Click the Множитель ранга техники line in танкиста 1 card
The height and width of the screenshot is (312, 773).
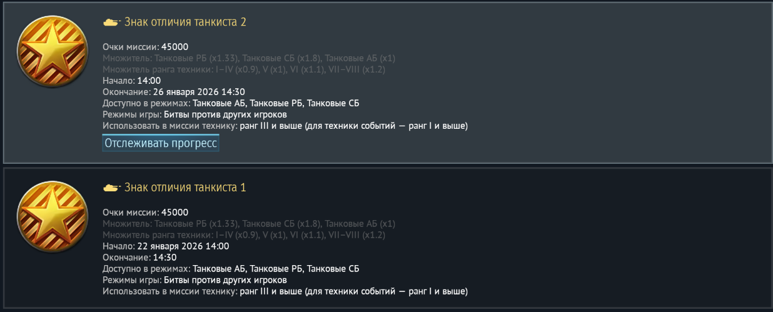(x=244, y=235)
